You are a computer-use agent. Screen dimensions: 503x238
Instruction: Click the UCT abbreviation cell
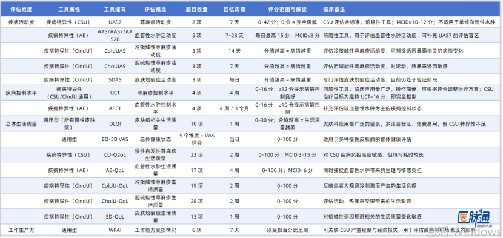point(115,93)
